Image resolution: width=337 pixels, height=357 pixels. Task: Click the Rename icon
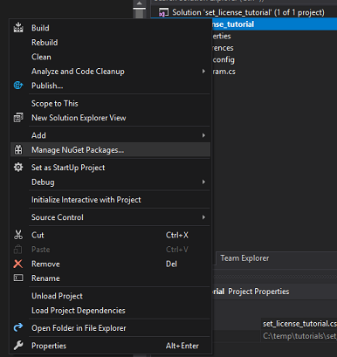pos(18,278)
